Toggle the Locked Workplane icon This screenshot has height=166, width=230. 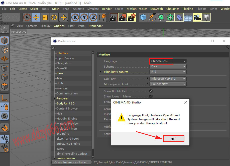(5, 139)
